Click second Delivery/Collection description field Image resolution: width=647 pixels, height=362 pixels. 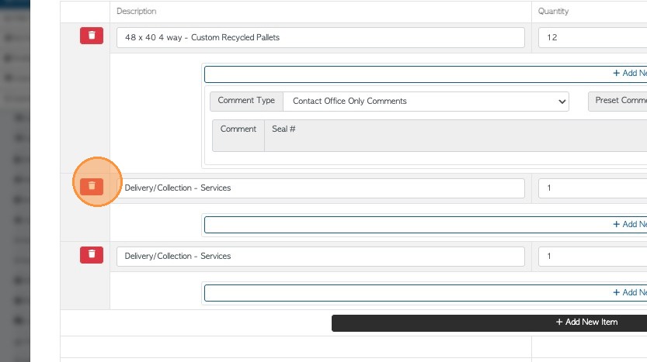point(321,256)
